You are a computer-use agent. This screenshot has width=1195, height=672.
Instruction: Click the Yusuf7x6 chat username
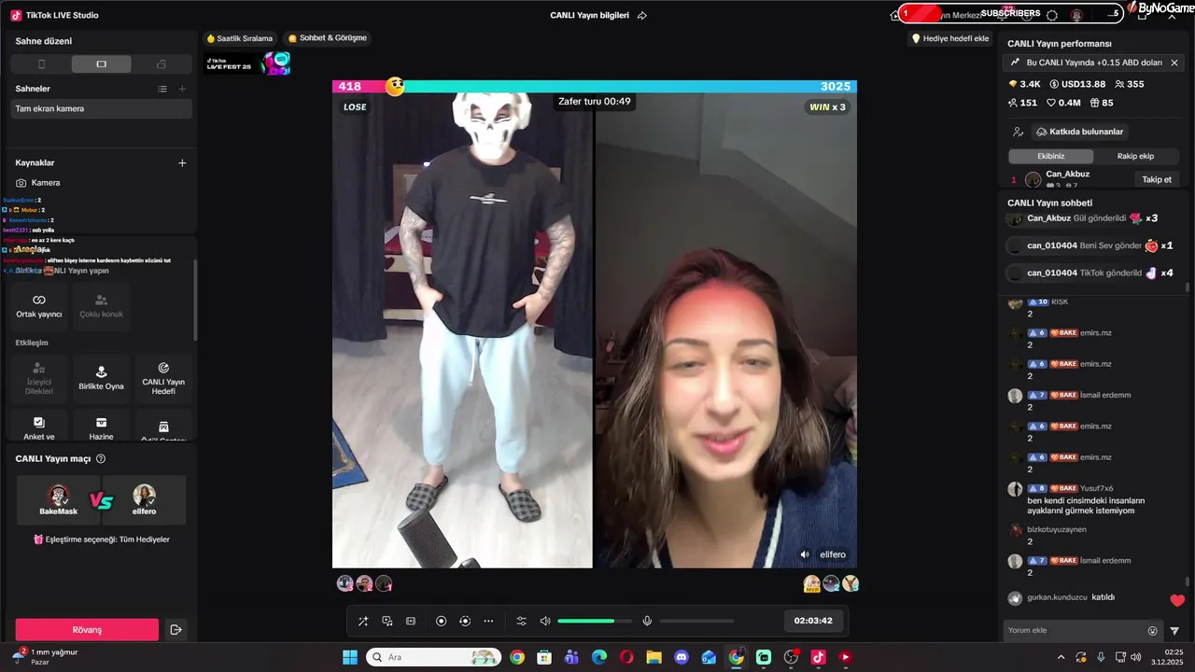pos(1097,488)
